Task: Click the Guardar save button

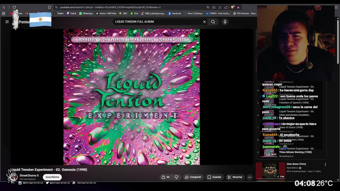Action: (x=214, y=177)
